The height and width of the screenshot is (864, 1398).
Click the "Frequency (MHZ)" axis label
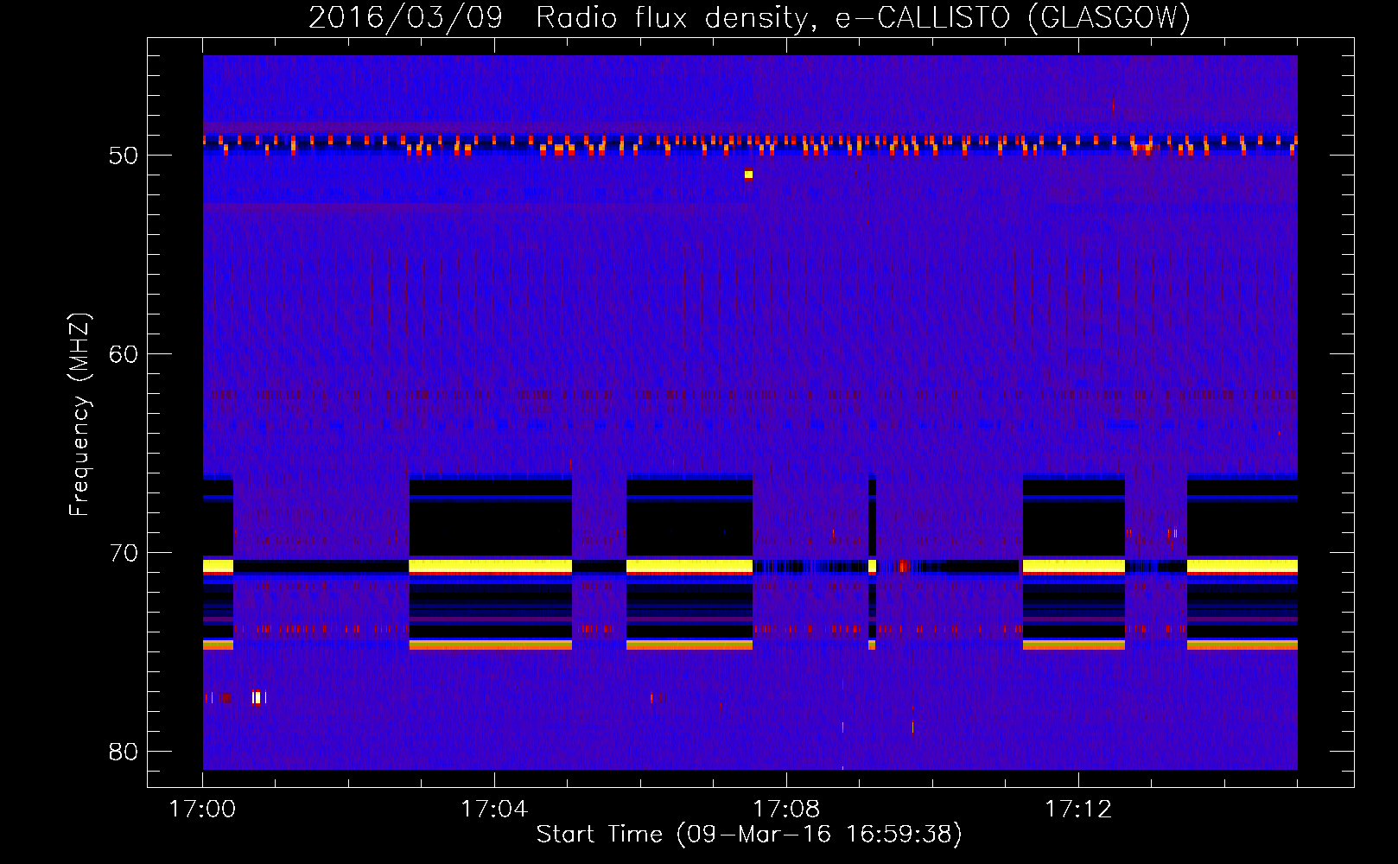pos(79,415)
